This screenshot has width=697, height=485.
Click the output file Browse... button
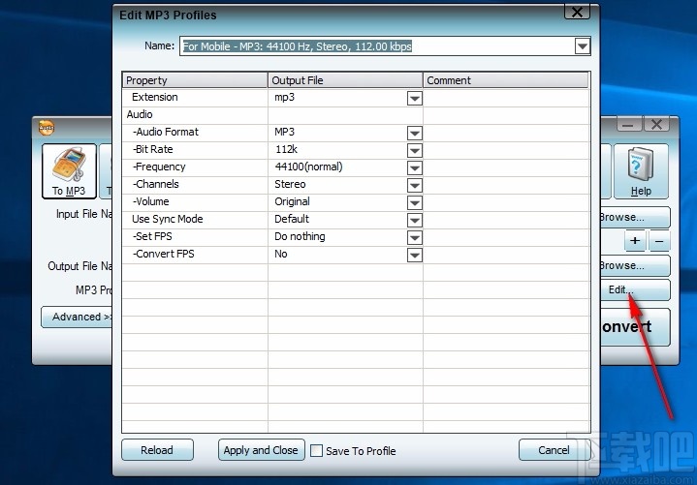635,265
